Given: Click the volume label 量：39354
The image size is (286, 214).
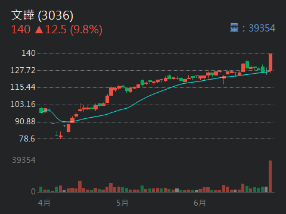Looking at the screenshot, I should click(x=253, y=28).
